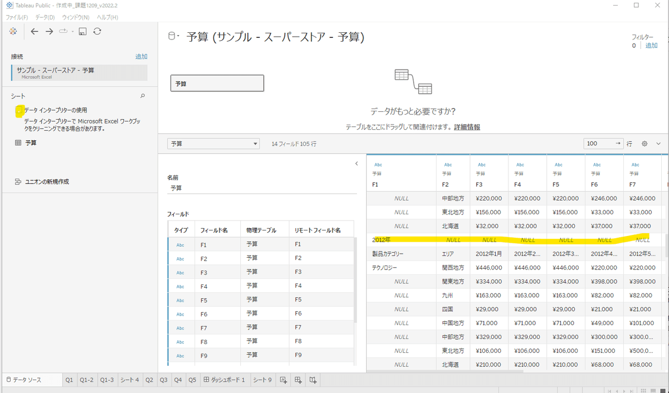Viewport: 669px width, 393px height.
Task: Click the Abc type icon above column F7
Action: point(634,165)
